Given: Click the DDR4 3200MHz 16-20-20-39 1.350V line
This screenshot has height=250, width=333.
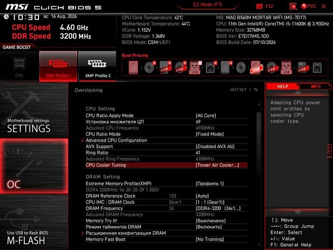Looking at the screenshot, I should coord(122,190).
